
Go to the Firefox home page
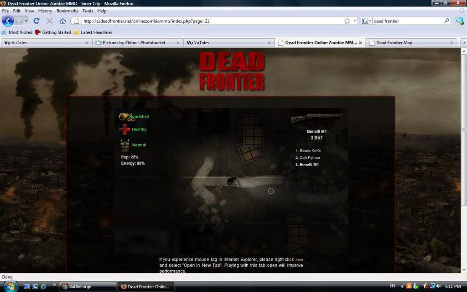pyautogui.click(x=62, y=21)
